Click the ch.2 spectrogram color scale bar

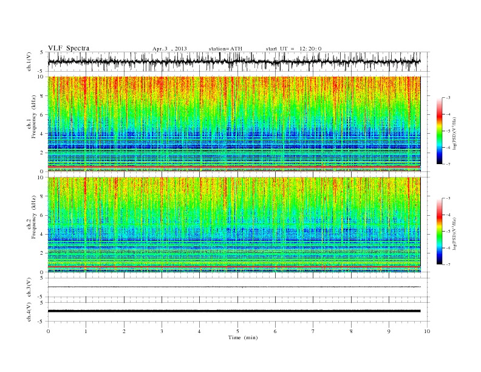point(439,231)
